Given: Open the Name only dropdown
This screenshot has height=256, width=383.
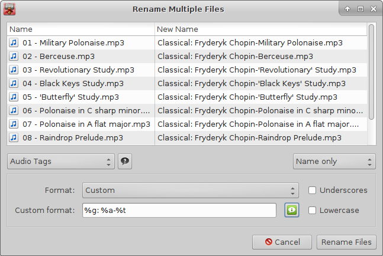Looking at the screenshot, I should pyautogui.click(x=334, y=161).
